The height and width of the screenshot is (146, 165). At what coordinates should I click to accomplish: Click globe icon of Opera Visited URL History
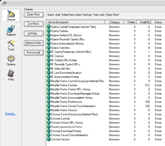pos(49,35)
